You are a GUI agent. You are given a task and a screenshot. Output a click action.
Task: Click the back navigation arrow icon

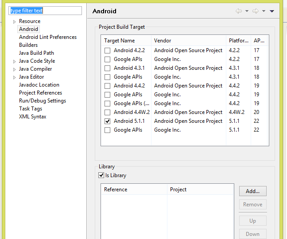[x=239, y=11]
